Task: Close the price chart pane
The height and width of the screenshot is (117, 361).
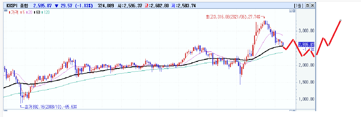Action: tap(294, 11)
